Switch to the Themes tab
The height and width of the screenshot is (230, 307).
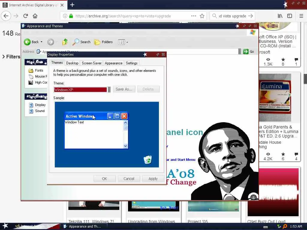pyautogui.click(x=57, y=63)
